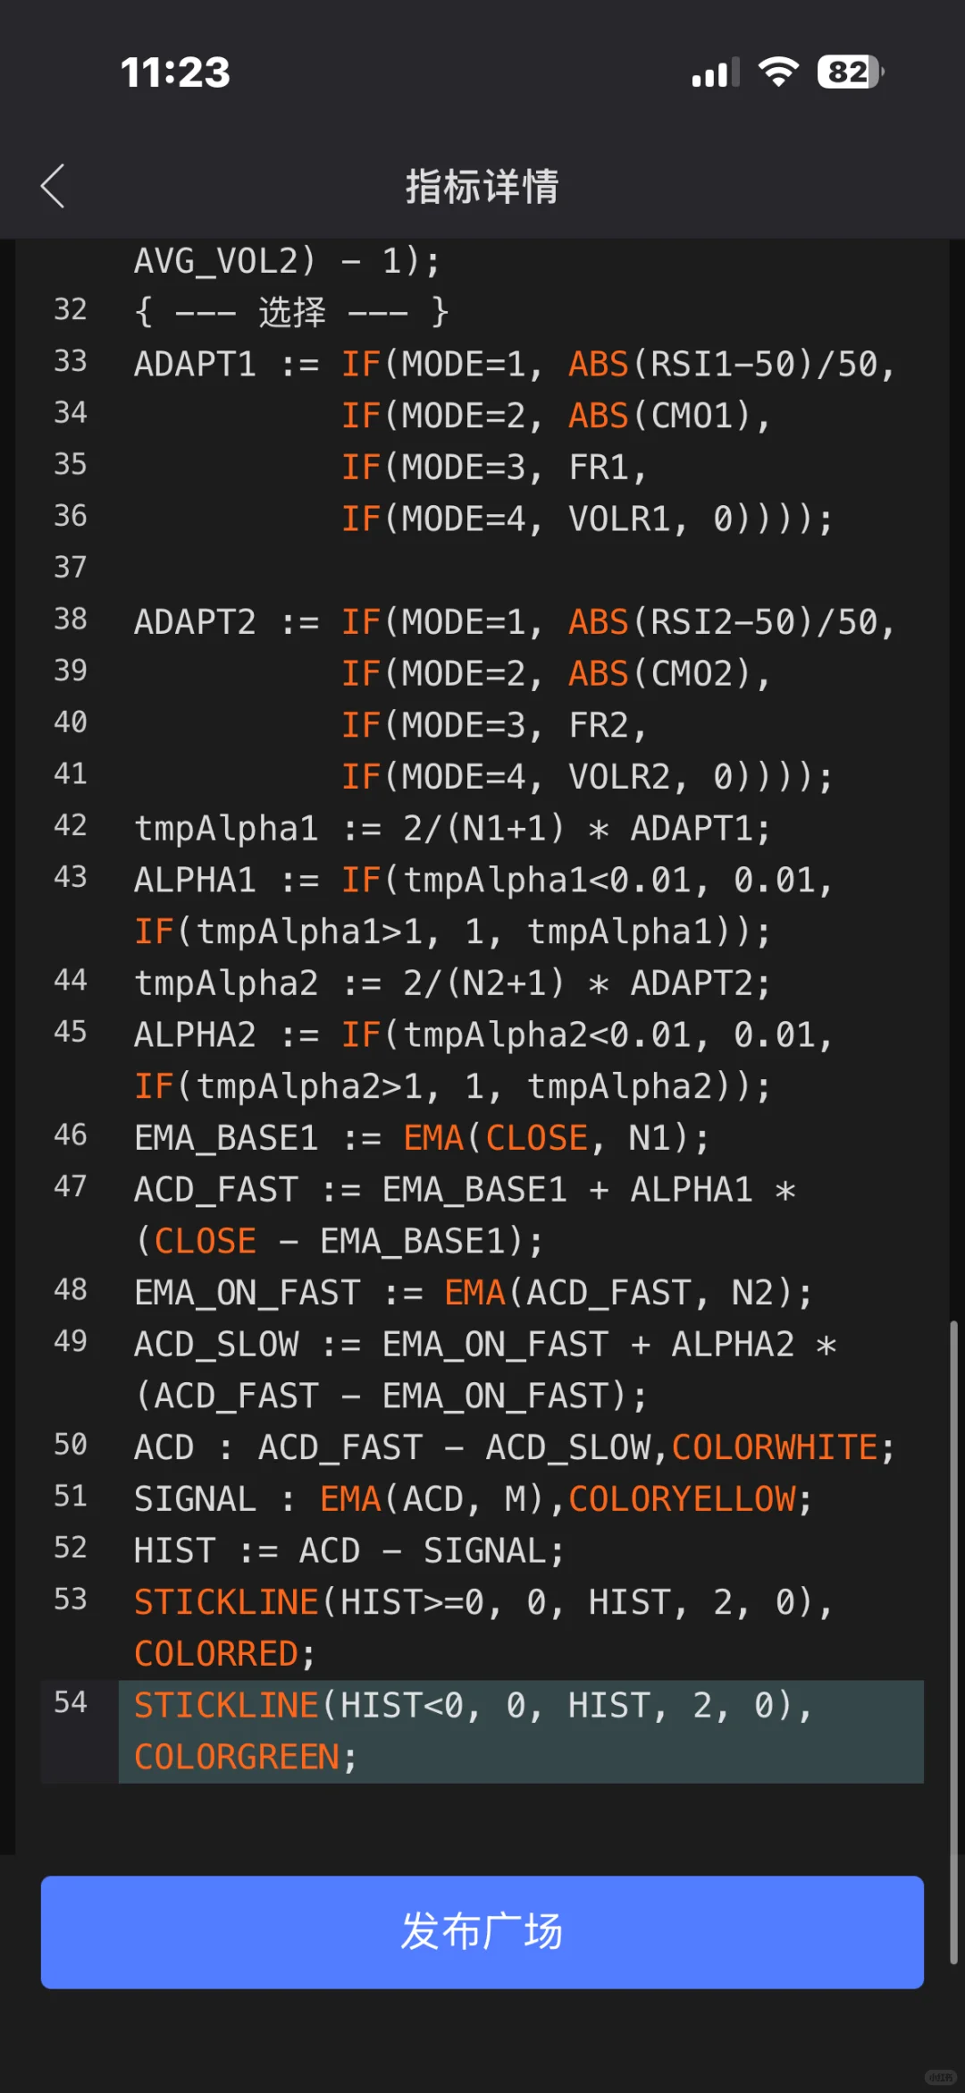This screenshot has height=2093, width=965.
Task: Tap the 11:23 clock in status bar
Action: point(175,72)
